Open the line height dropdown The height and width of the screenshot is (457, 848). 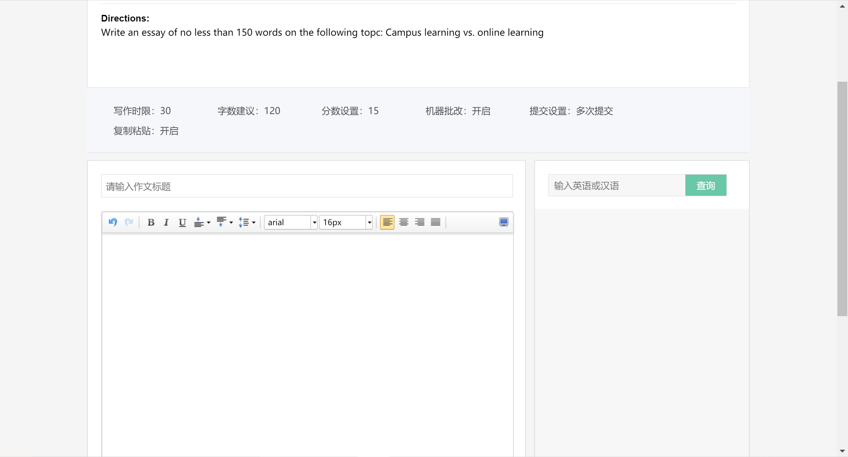click(x=247, y=222)
